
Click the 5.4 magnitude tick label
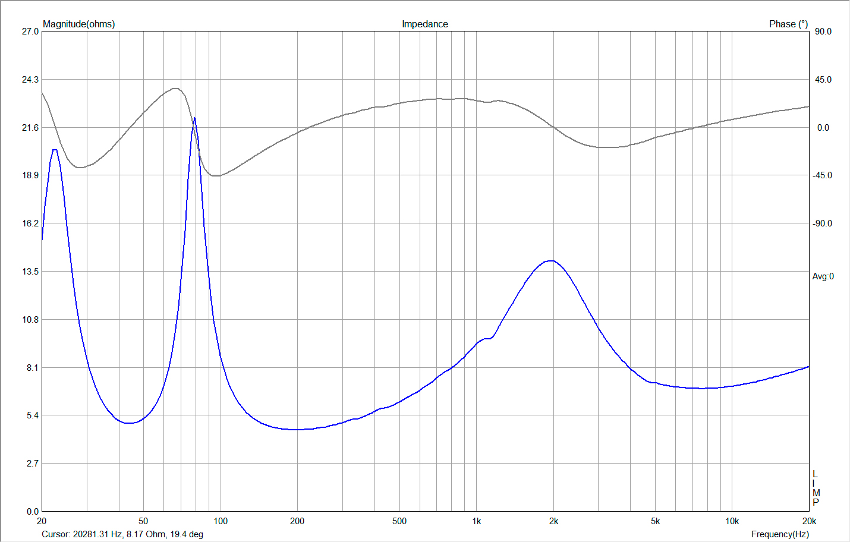coord(33,415)
